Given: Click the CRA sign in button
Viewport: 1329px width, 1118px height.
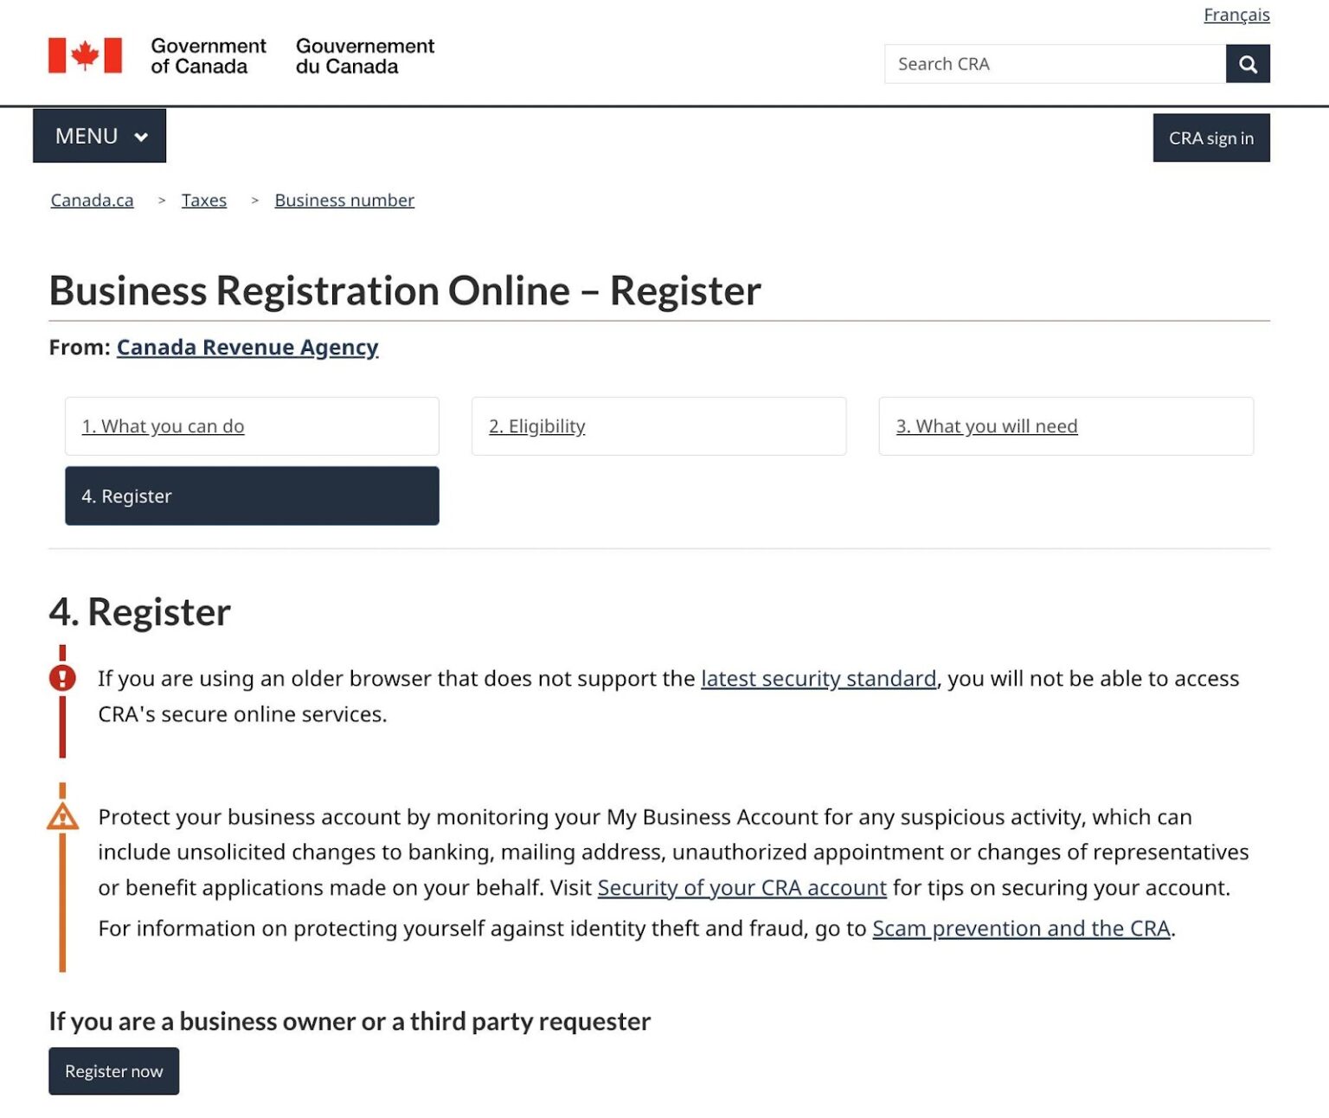Looking at the screenshot, I should tap(1210, 137).
